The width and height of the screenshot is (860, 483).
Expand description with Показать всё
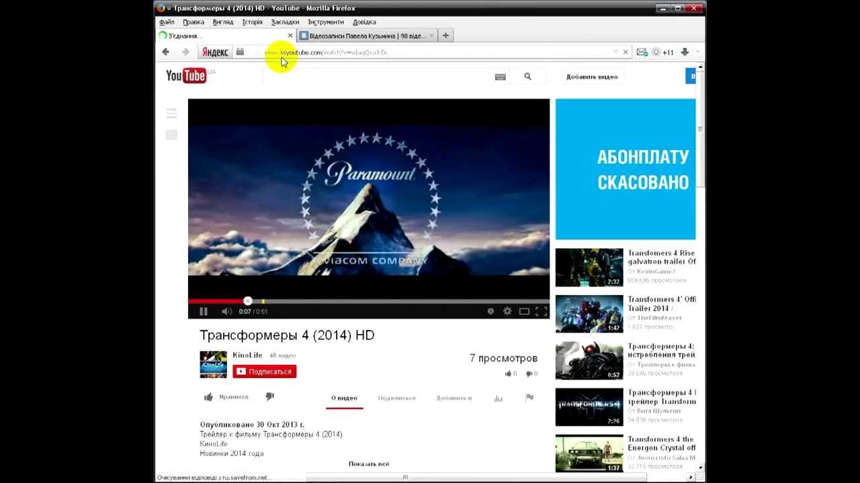coord(369,464)
